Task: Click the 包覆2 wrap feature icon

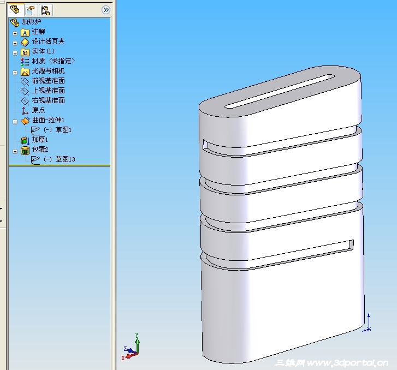Action: (x=25, y=150)
